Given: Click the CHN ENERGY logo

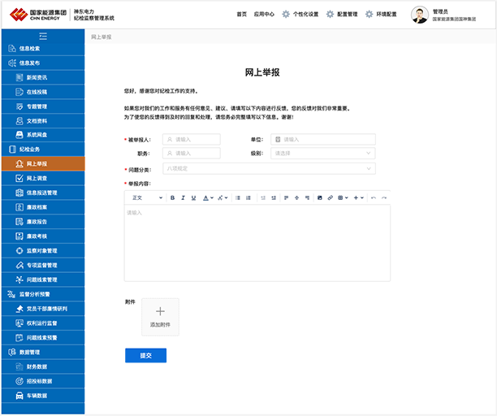Looking at the screenshot, I should tap(38, 15).
